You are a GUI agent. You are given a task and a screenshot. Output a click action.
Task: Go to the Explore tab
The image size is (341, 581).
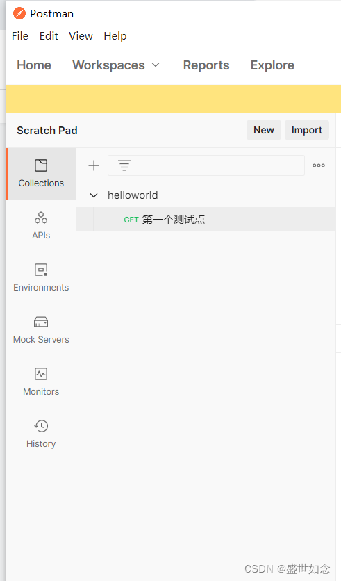coord(272,65)
